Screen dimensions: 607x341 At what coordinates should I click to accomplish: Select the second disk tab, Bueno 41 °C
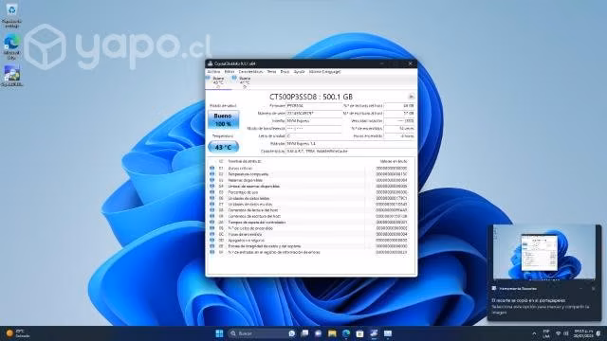point(245,82)
